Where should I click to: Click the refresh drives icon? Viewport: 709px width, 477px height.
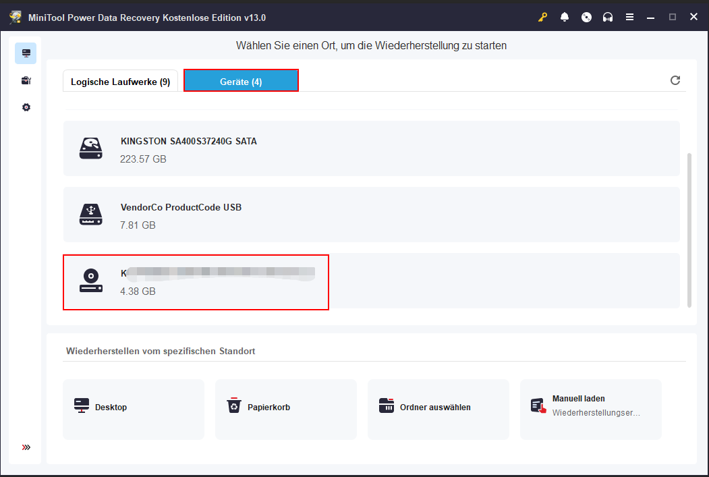click(675, 80)
